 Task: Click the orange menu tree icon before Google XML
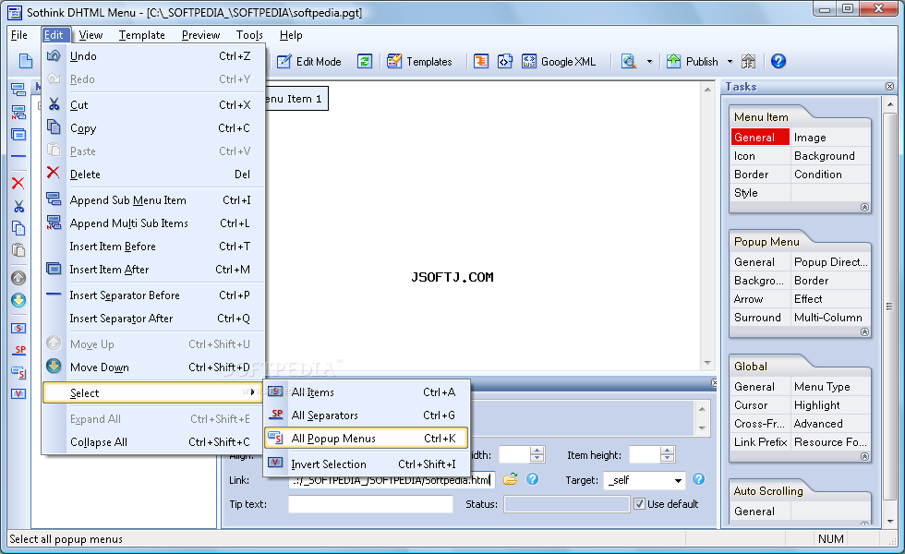[481, 61]
